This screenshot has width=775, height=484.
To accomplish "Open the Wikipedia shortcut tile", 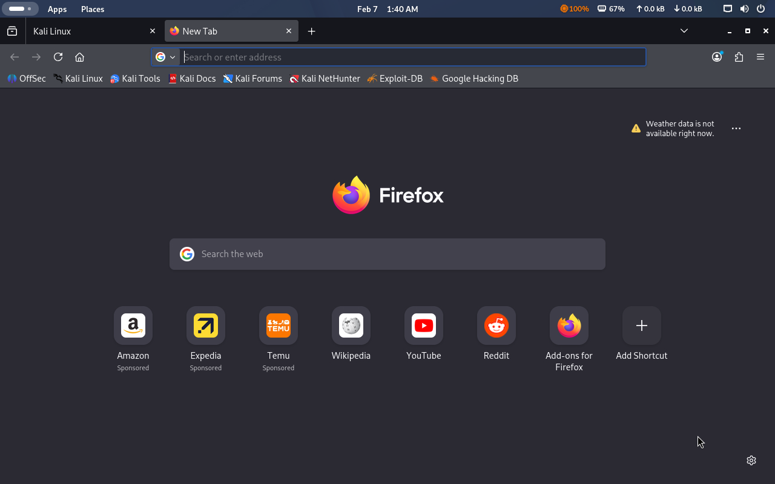I will pyautogui.click(x=351, y=326).
